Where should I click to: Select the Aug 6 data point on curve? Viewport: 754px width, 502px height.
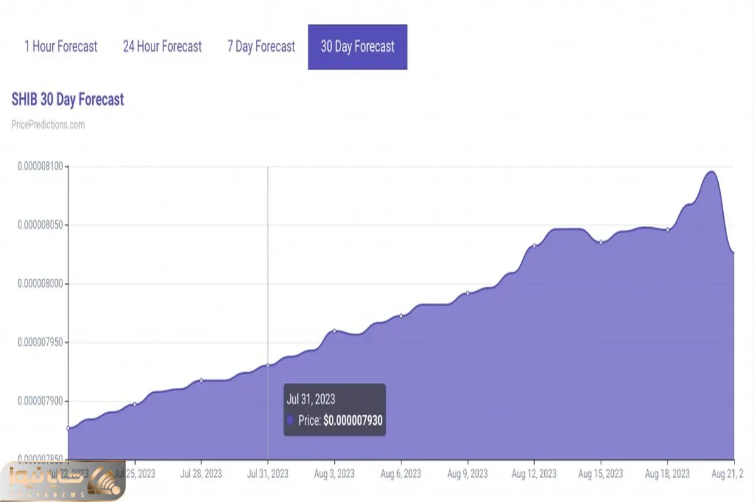(401, 316)
